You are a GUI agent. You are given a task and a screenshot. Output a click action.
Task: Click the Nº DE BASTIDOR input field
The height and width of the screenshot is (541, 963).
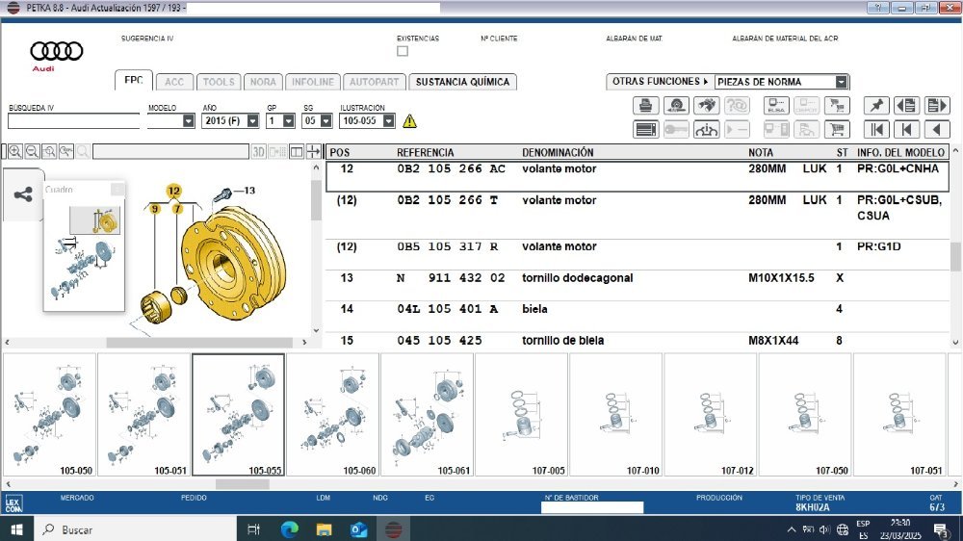(x=592, y=507)
